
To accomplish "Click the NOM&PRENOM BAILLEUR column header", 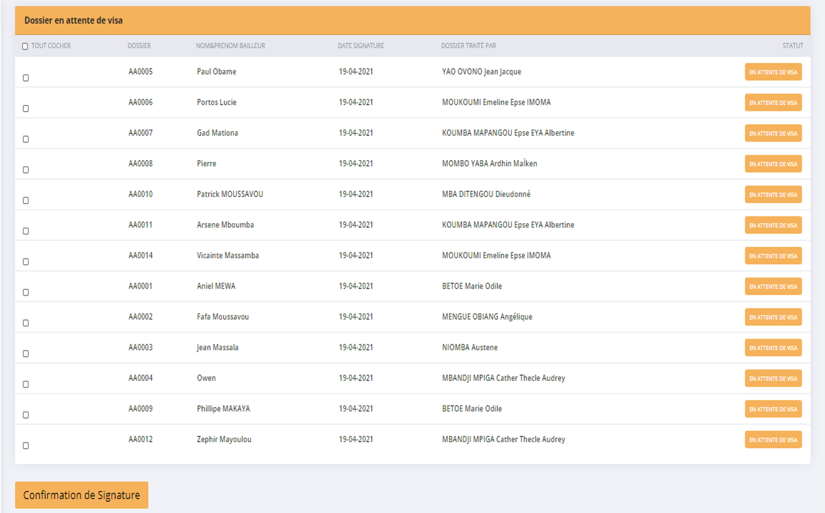I will [x=230, y=46].
